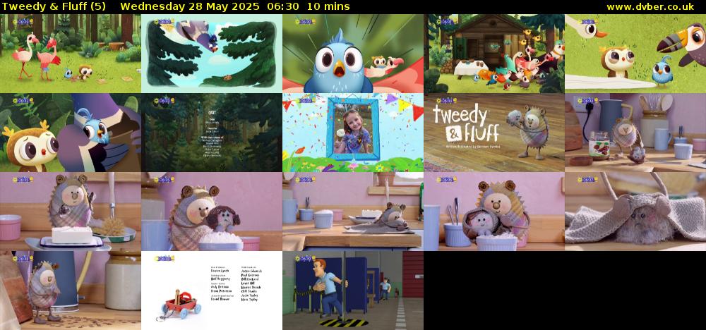Select the wide kitchen counter thumbnail with a tray

(x=353, y=212)
